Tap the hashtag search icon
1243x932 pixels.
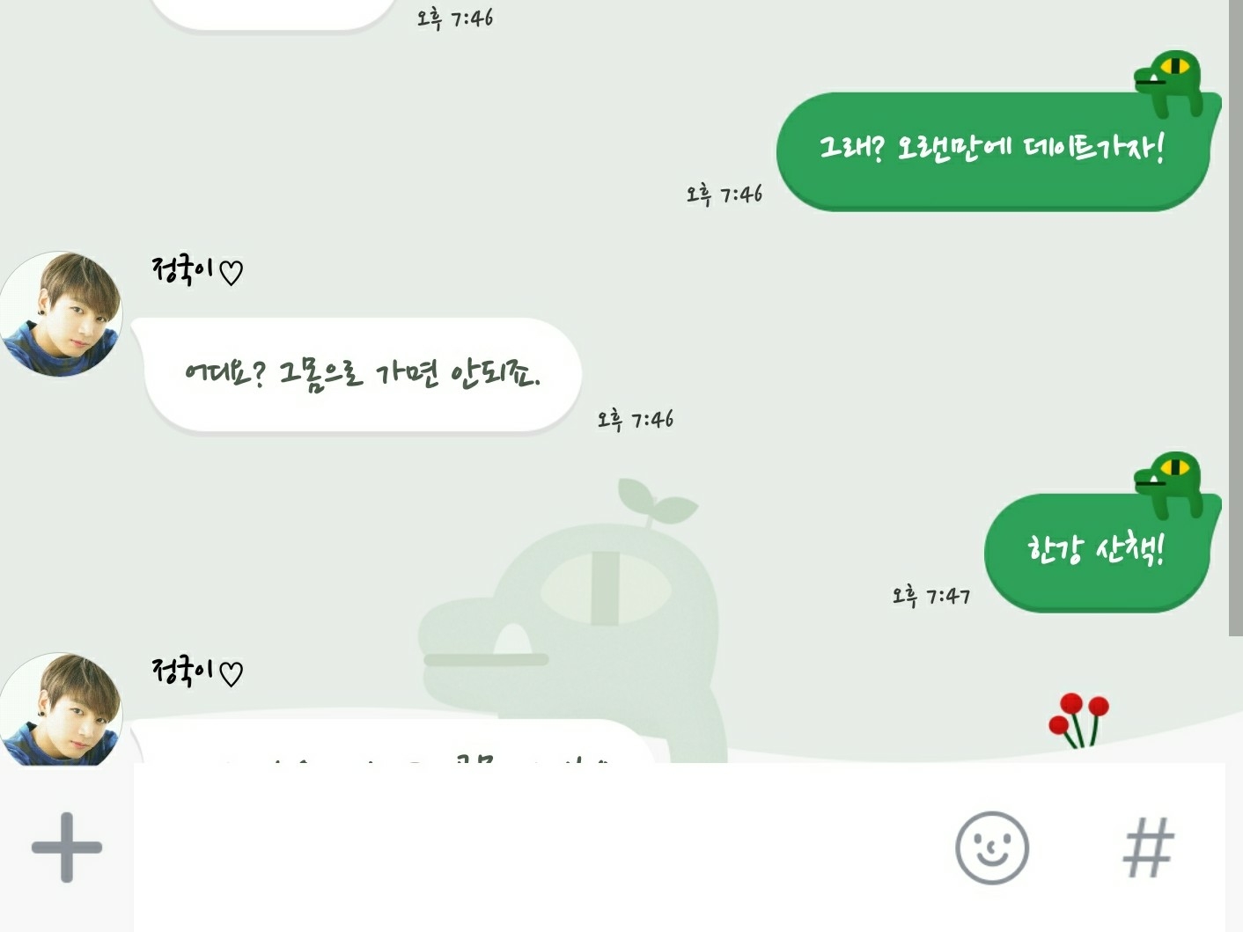[1149, 848]
